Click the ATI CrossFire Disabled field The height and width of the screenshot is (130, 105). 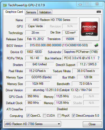tap(62, 109)
